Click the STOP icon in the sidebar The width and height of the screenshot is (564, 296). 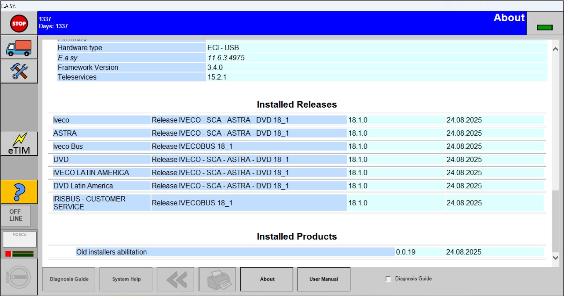[18, 23]
